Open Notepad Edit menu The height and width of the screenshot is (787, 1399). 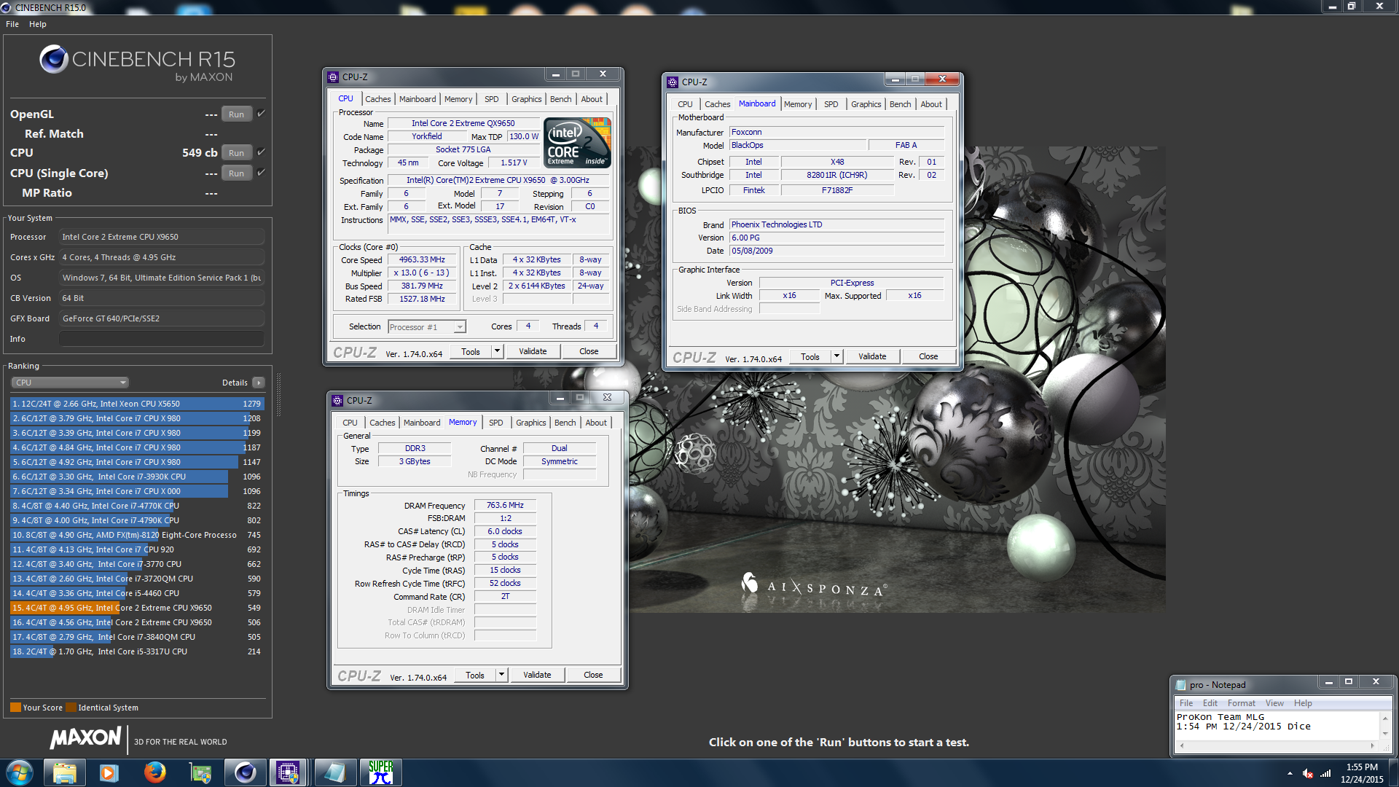pyautogui.click(x=1210, y=703)
